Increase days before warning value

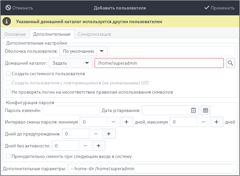pos(109,134)
